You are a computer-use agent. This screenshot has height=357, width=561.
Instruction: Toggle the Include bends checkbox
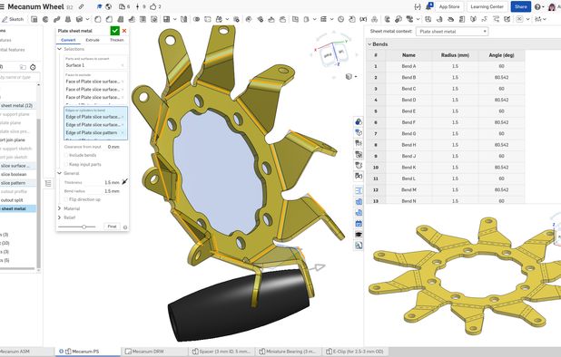tap(66, 155)
